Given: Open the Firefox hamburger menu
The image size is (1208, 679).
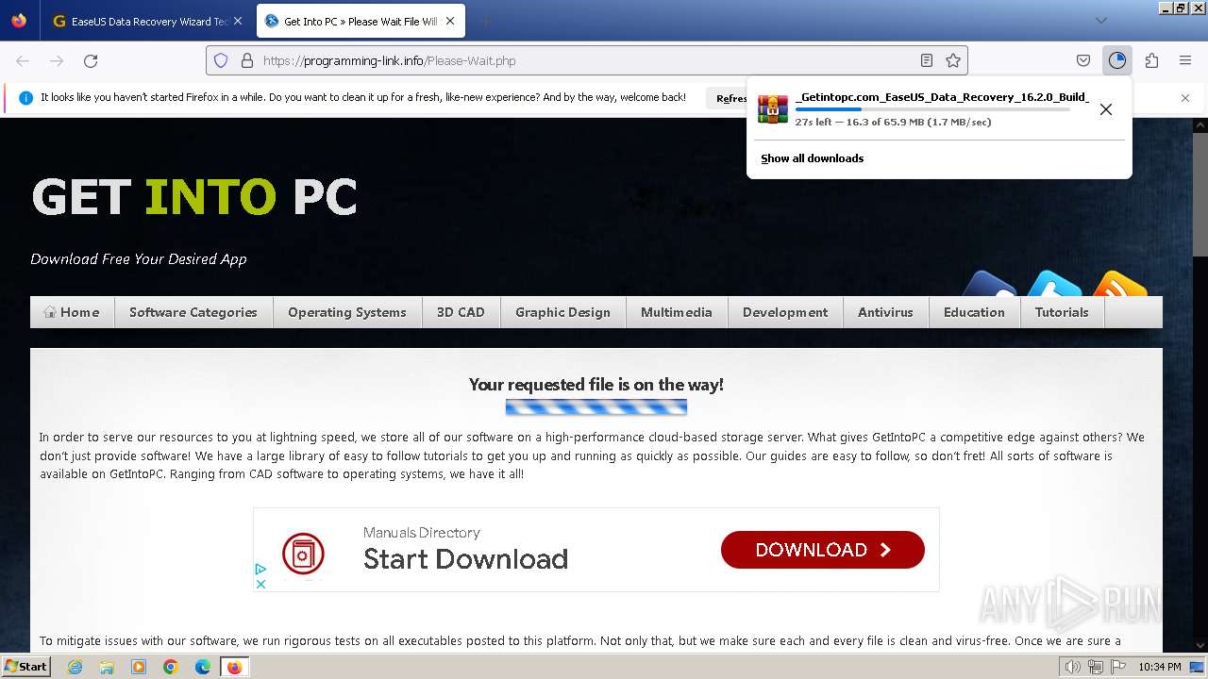Looking at the screenshot, I should (x=1185, y=60).
